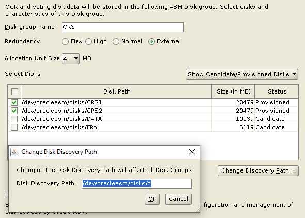Click the Size (in MB) column header
The height and width of the screenshot is (218, 305).
[x=233, y=91]
